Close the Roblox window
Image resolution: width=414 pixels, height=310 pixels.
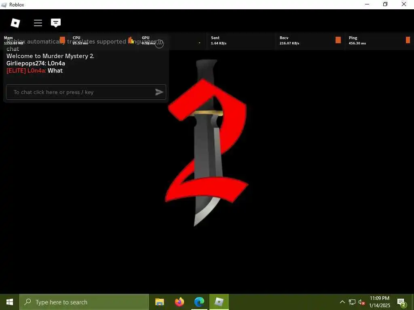[404, 4]
